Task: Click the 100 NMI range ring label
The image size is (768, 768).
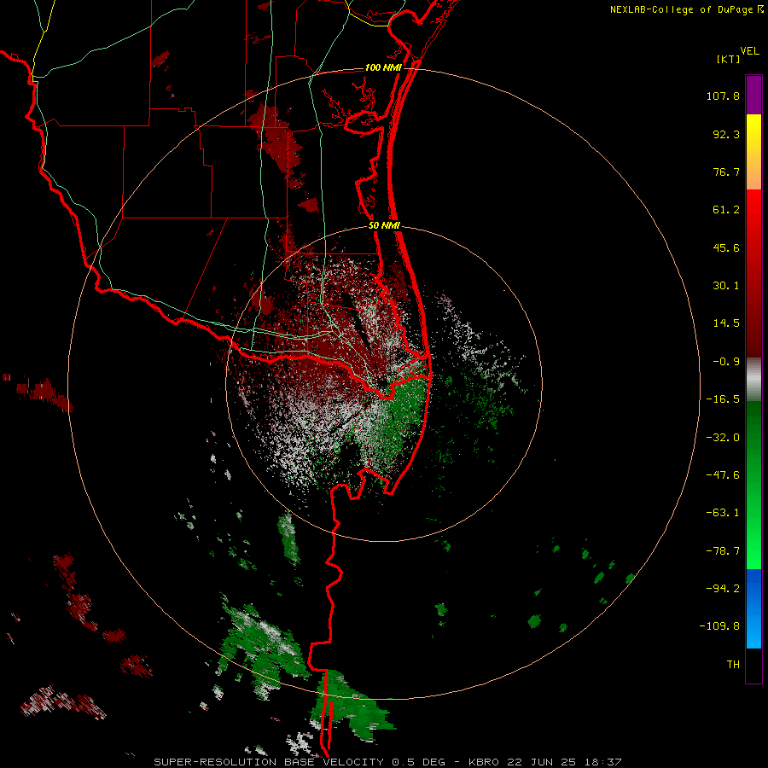Action: pos(383,67)
